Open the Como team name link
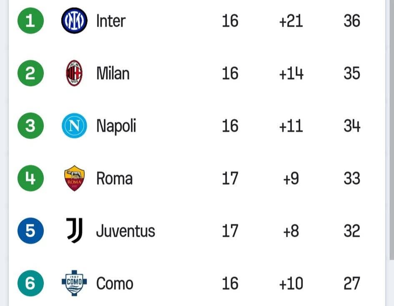Screen dimensions: 394x306 pyautogui.click(x=115, y=283)
